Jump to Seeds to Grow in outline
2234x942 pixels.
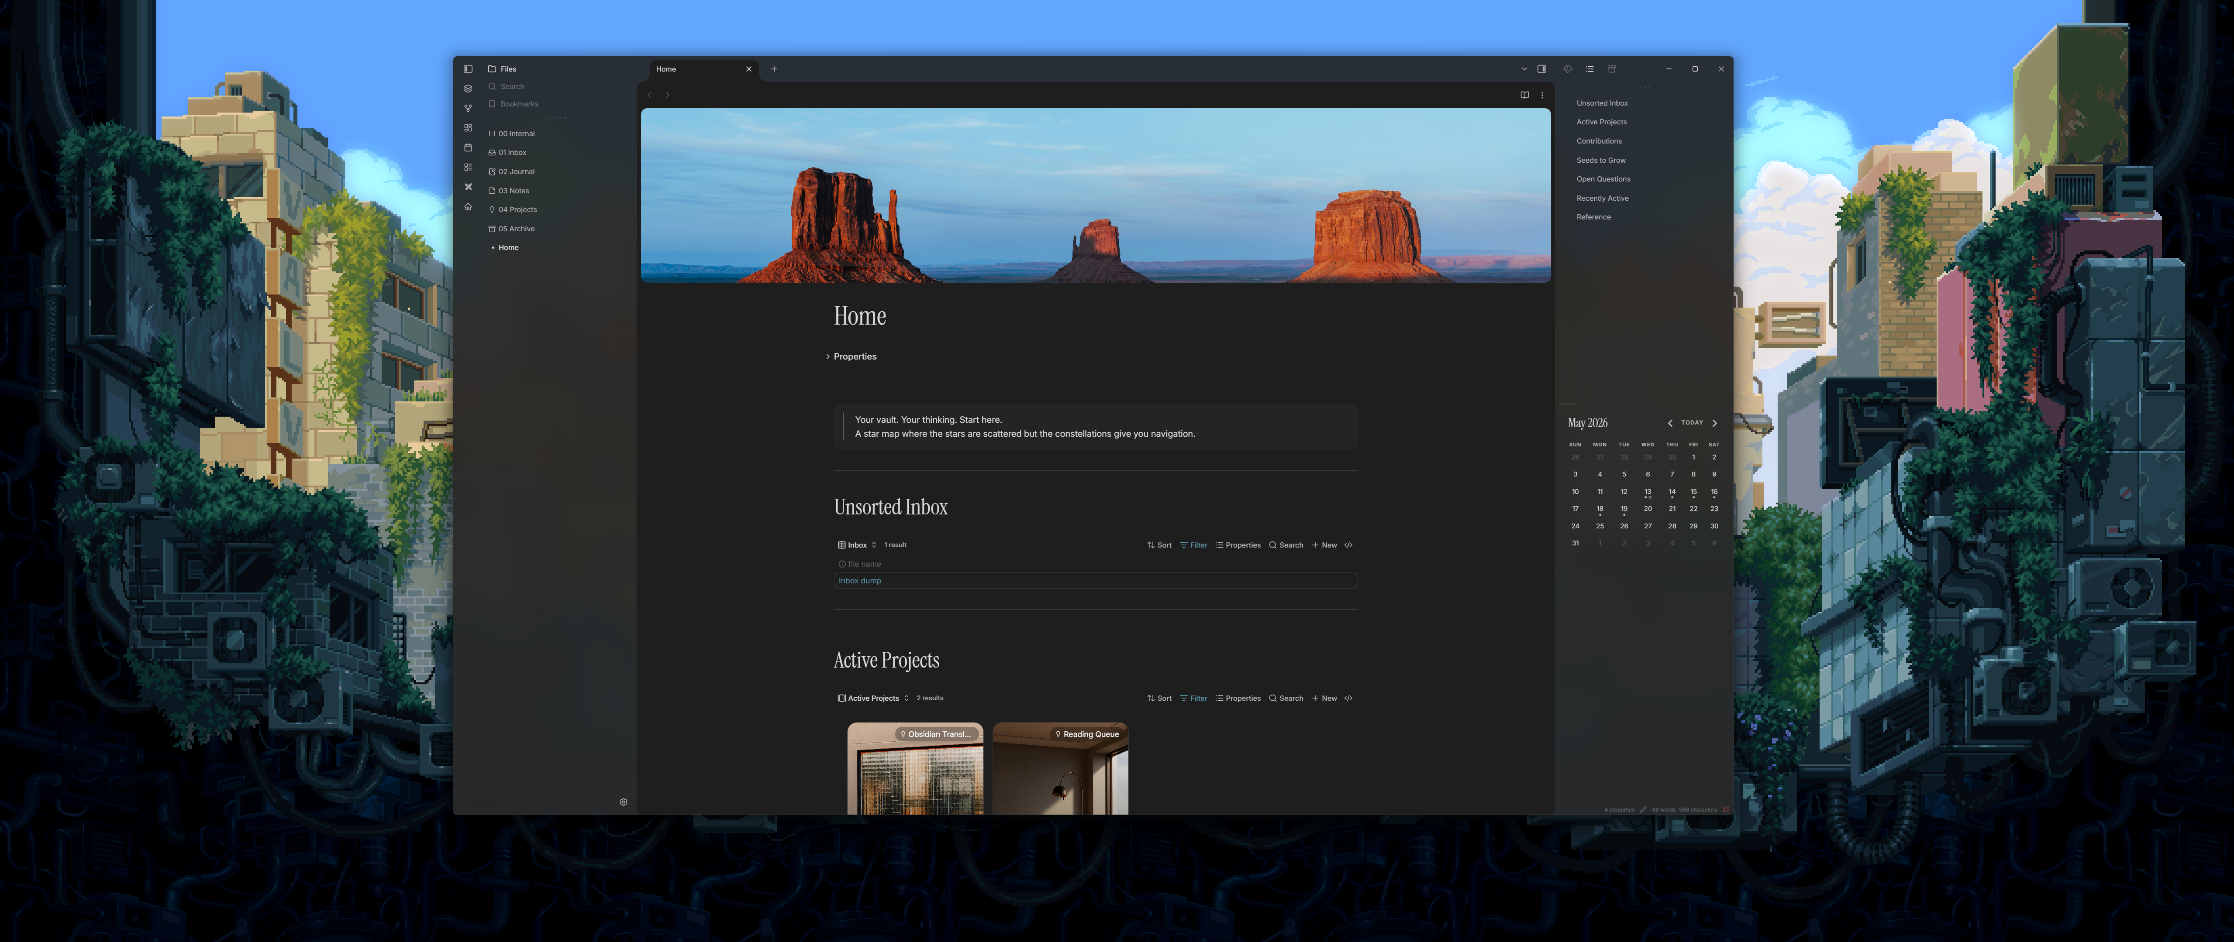click(x=1601, y=160)
